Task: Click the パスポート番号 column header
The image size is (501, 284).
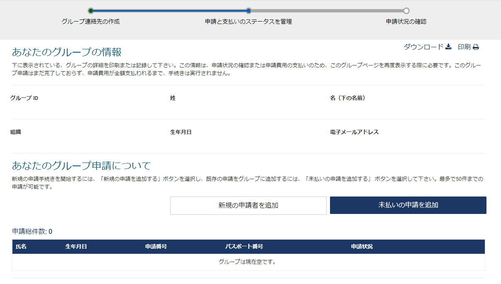Action: click(x=244, y=247)
